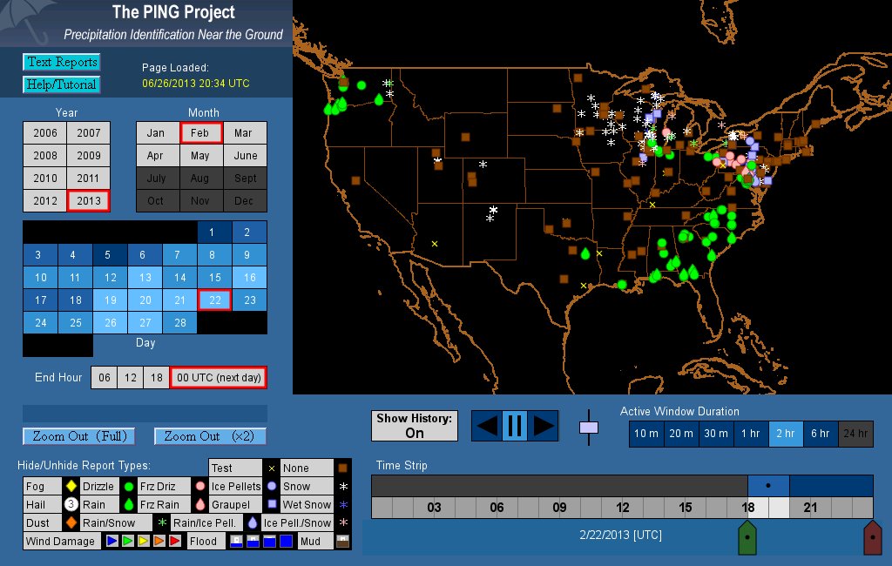
Task: Choose year 2012
Action: [x=45, y=200]
